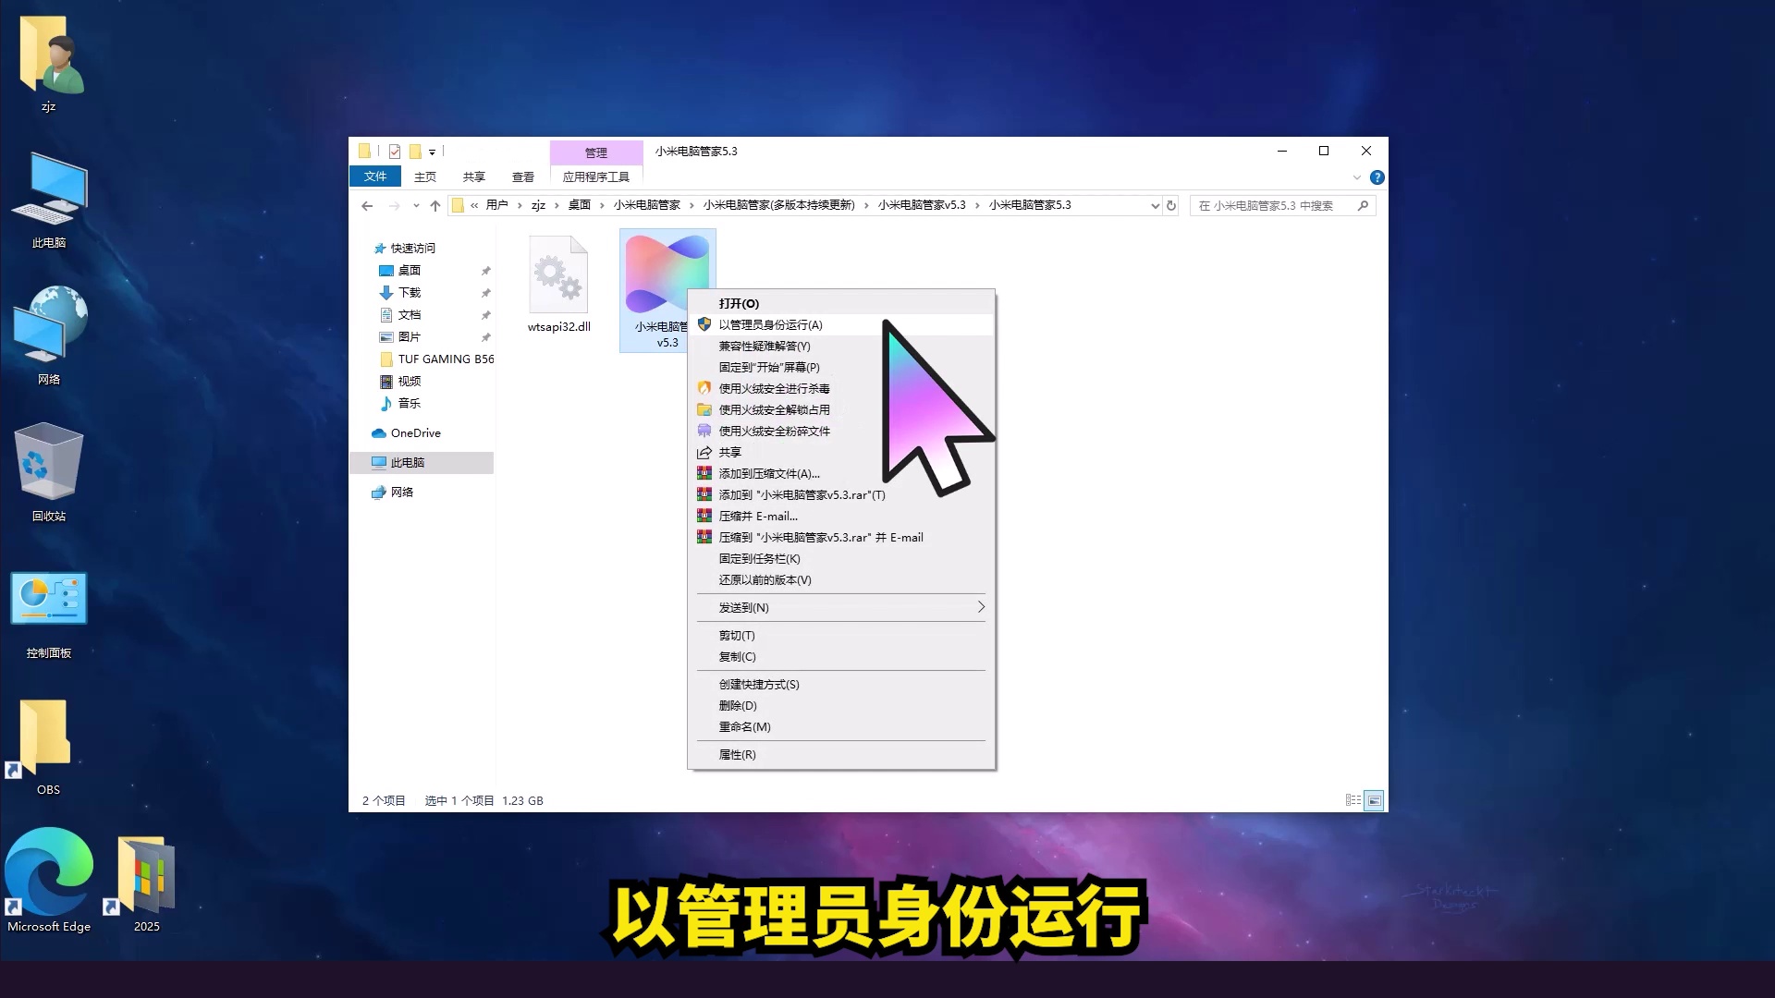Refresh the current folder view
This screenshot has height=998, width=1775.
tap(1171, 206)
